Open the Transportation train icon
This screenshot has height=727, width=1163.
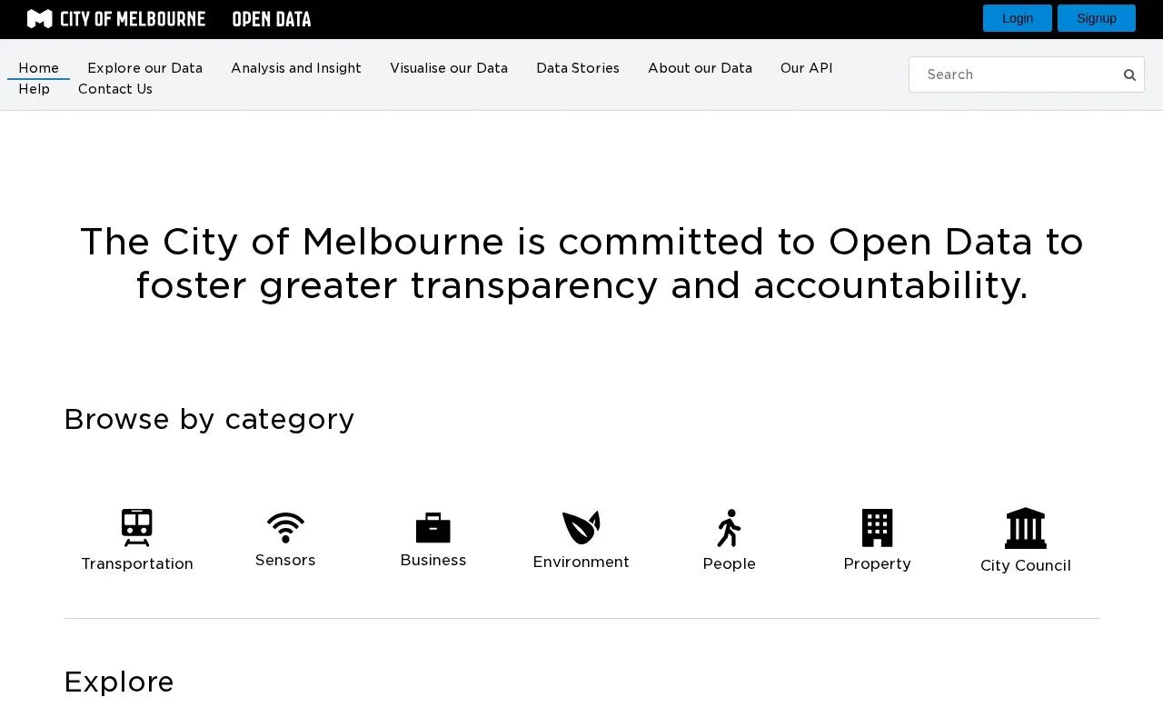point(137,527)
